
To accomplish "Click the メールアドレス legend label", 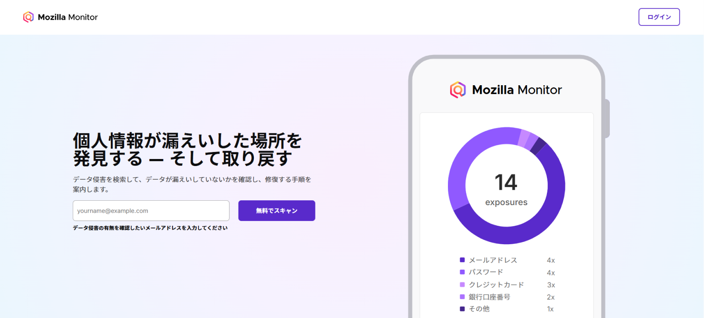I will point(493,260).
